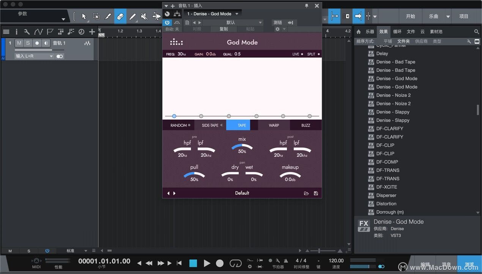The image size is (482, 274).
Task: Go to browser home icon
Action: point(359,32)
